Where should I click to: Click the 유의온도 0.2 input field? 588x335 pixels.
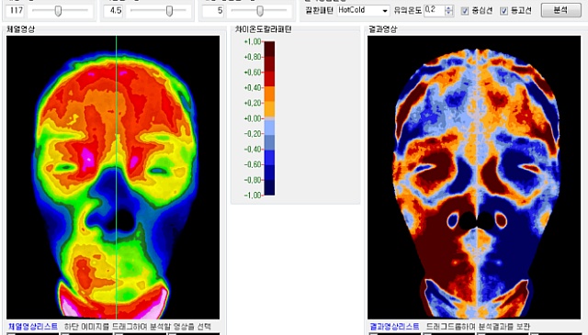[x=435, y=10]
